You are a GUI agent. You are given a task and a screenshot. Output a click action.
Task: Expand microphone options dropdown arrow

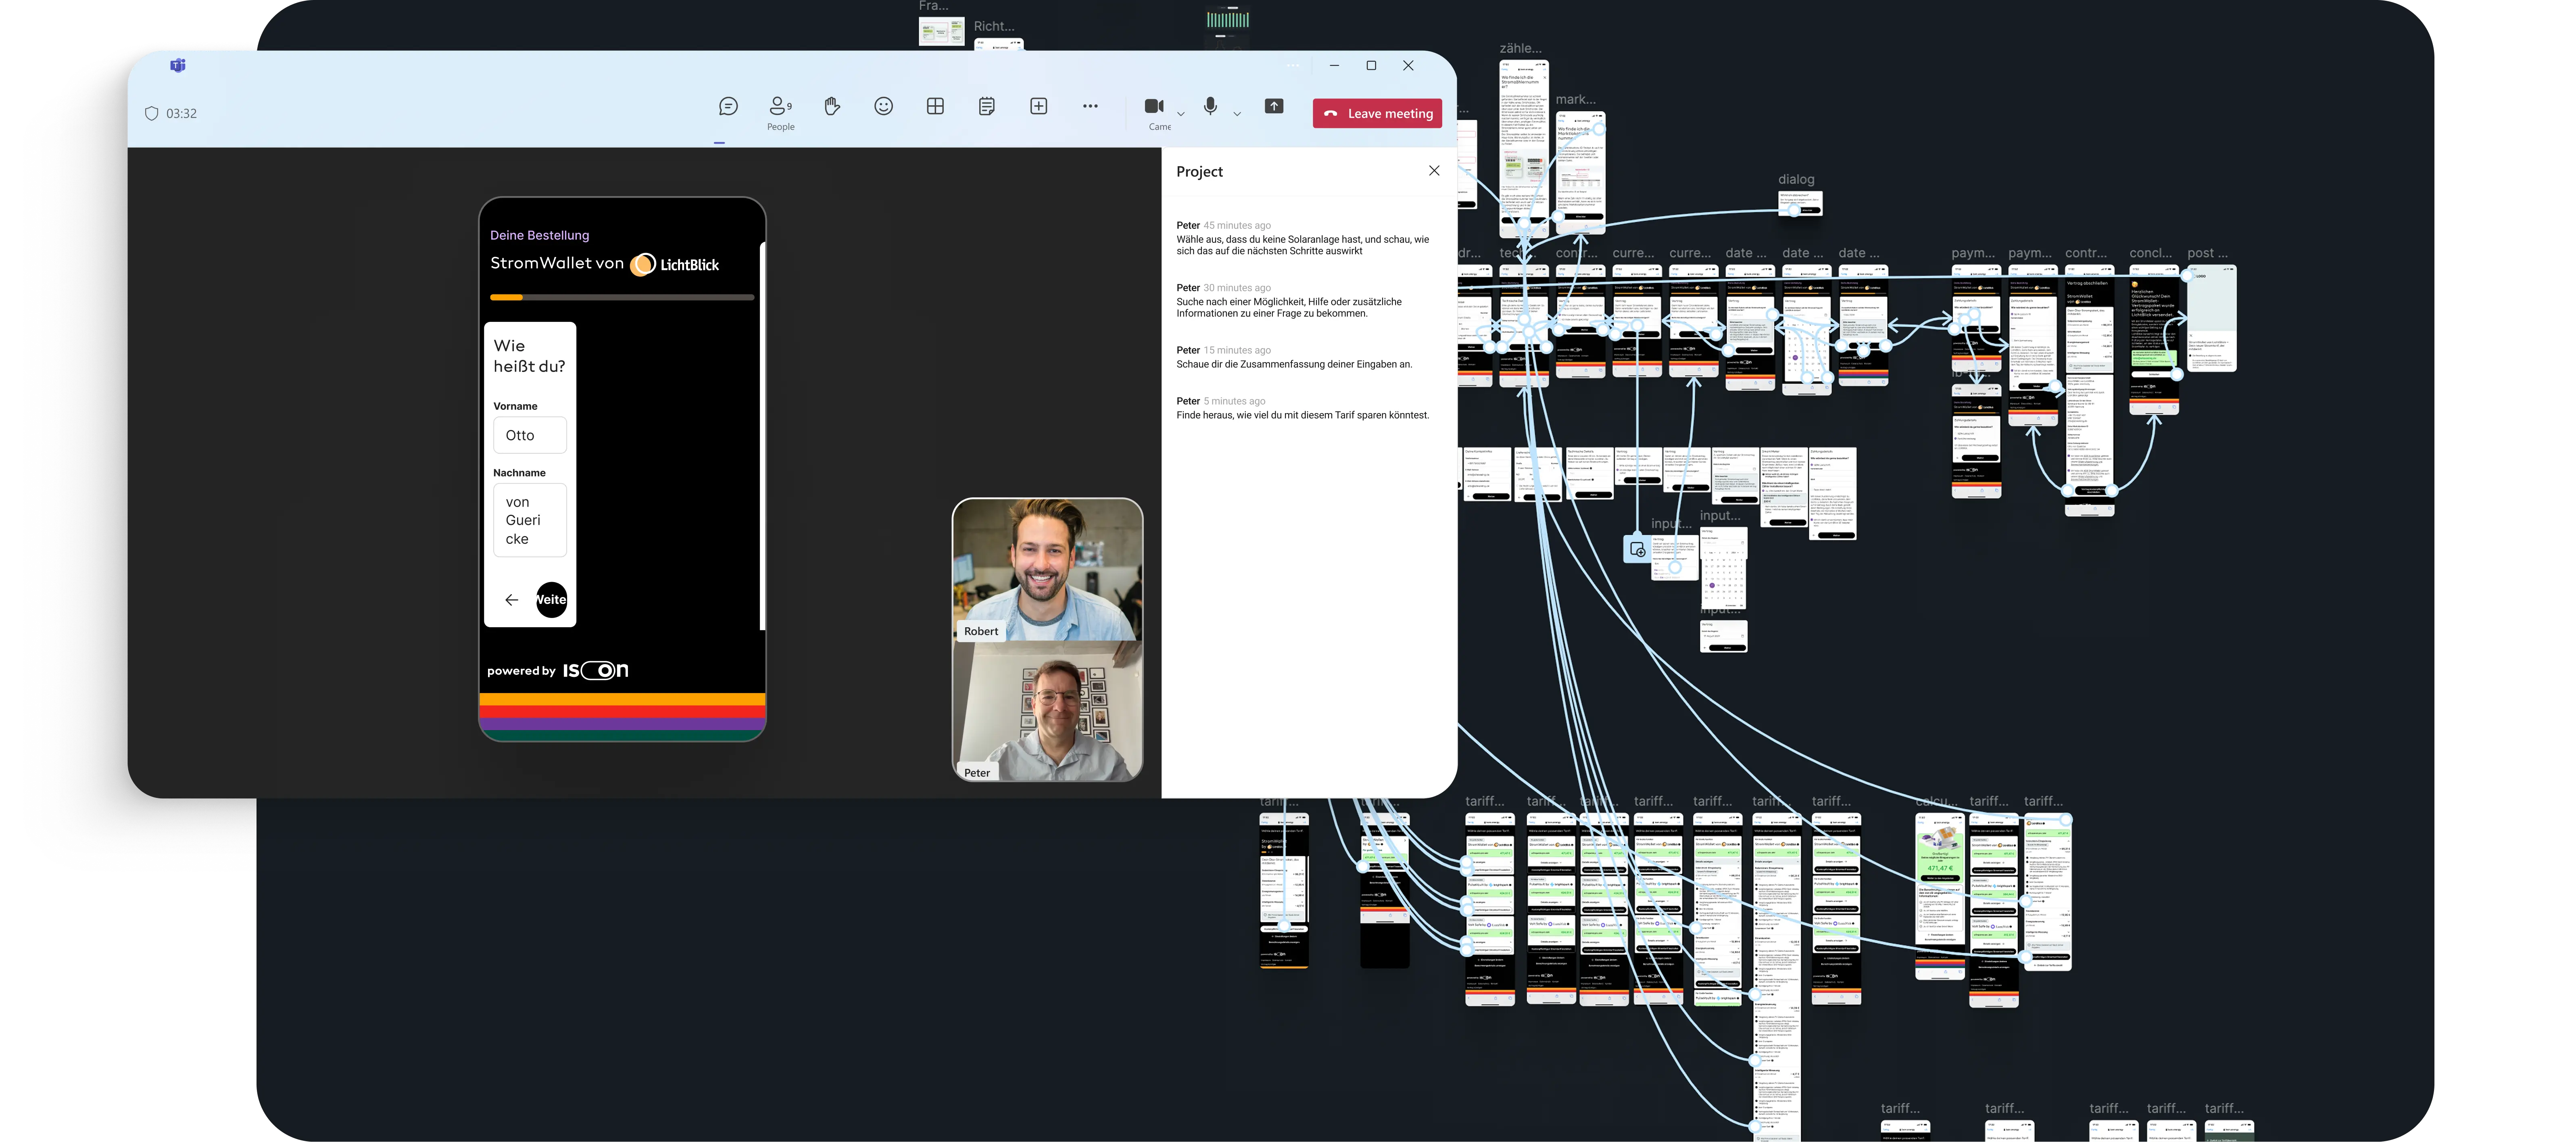click(x=1237, y=114)
